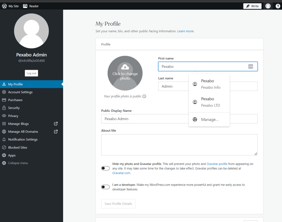Click the About Me resize handle

click(256, 154)
